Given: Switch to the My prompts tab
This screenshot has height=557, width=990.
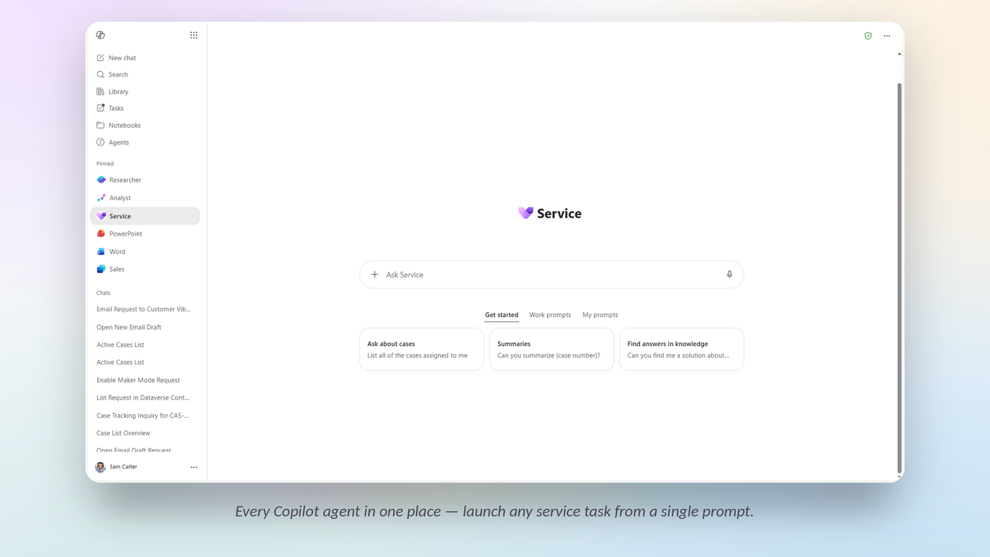Looking at the screenshot, I should click(x=600, y=315).
